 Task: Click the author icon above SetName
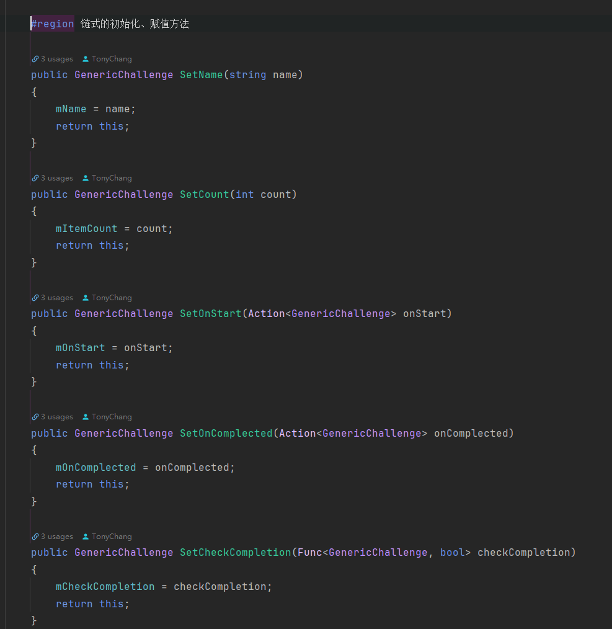[86, 59]
